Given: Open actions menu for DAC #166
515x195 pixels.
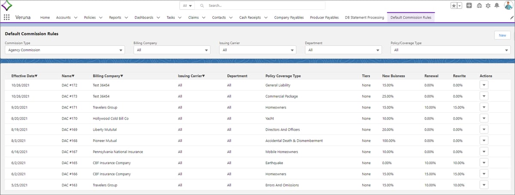Looking at the screenshot, I should [x=484, y=174].
